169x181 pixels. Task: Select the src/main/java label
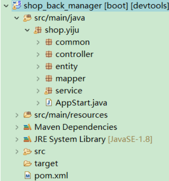(x=60, y=18)
